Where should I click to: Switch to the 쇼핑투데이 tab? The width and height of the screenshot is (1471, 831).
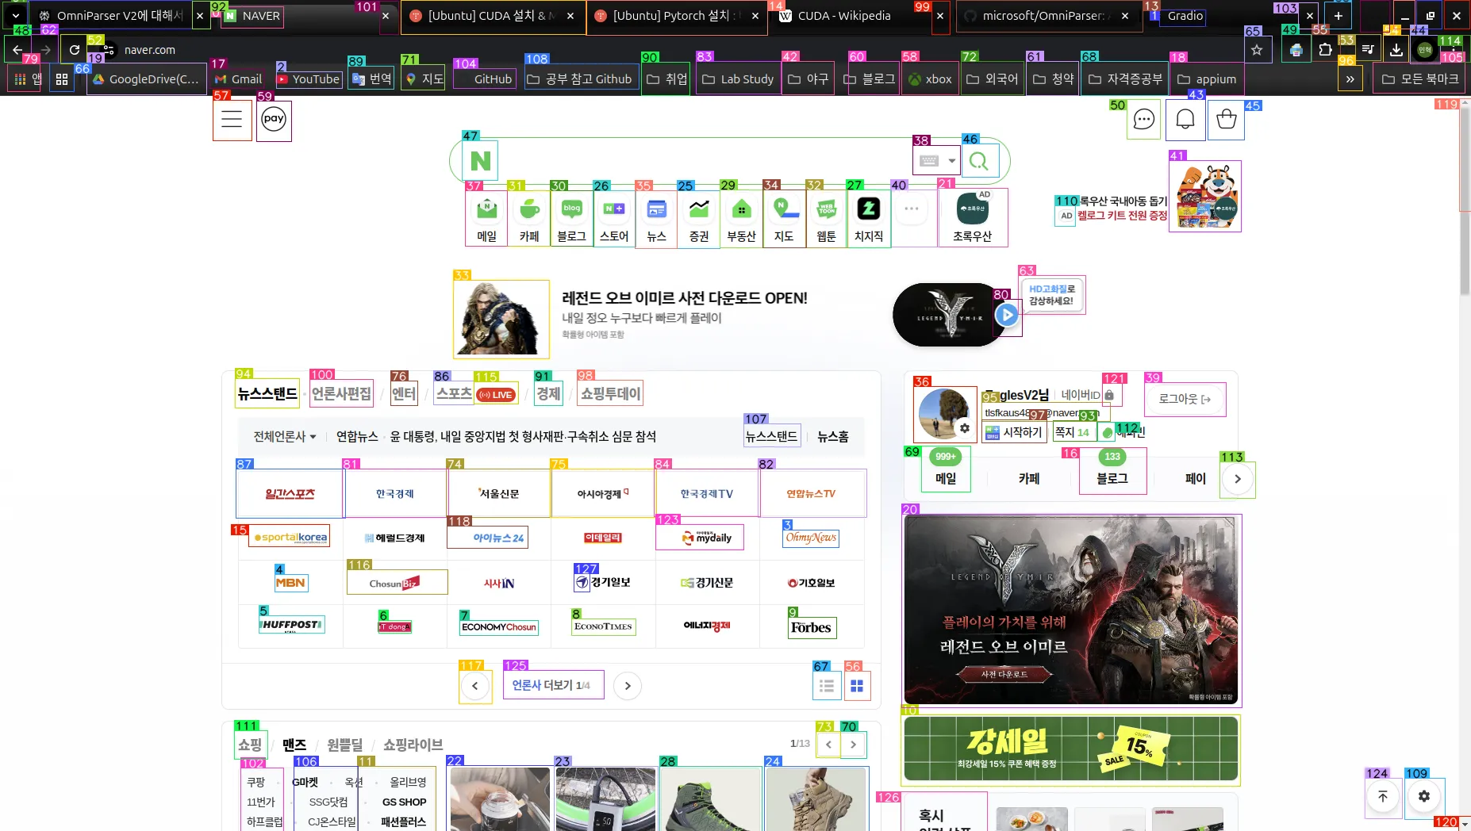click(x=611, y=393)
